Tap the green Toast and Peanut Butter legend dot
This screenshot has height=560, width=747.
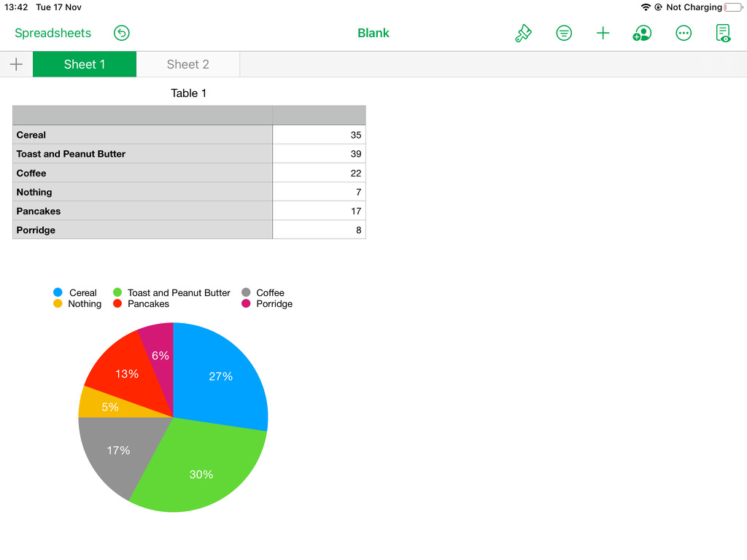pos(117,292)
